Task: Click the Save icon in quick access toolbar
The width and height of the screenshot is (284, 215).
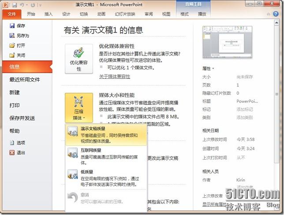Action: point(15,5)
